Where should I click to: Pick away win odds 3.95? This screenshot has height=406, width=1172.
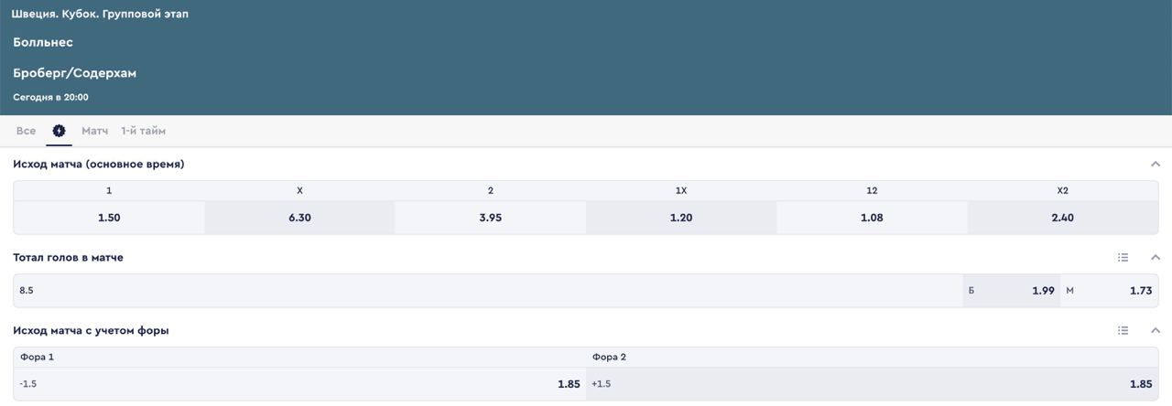point(490,218)
